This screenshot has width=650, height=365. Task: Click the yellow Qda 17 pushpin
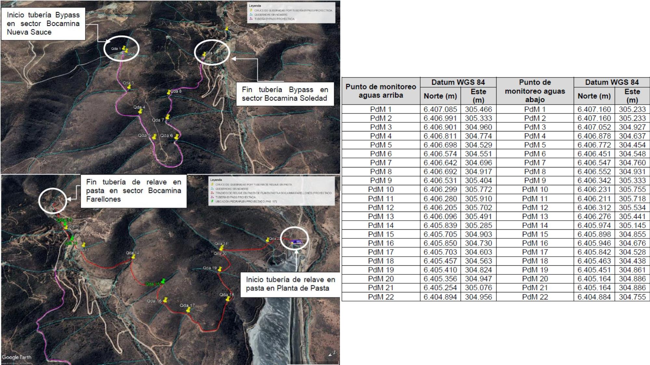188,310
